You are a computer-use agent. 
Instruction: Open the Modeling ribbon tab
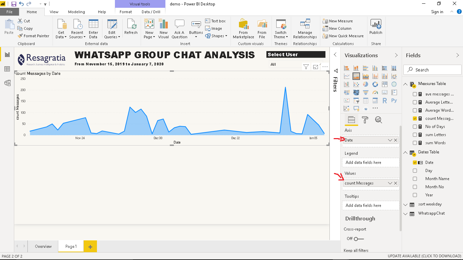(x=76, y=12)
